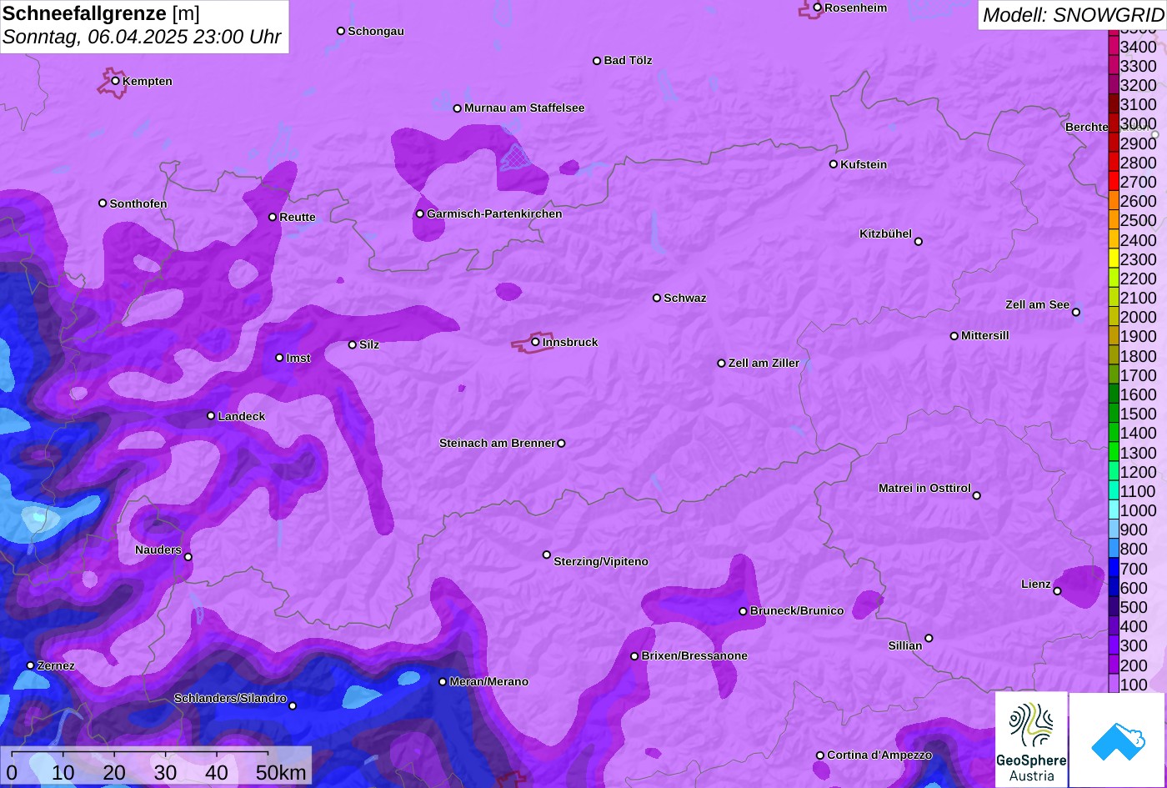Select the light purple 100 legend swatch

(x=1114, y=684)
